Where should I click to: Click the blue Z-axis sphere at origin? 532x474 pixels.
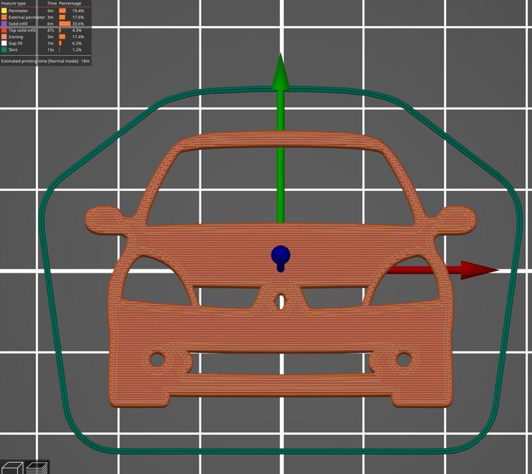pos(281,255)
